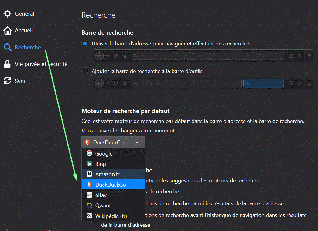Screen dimensions: 318x231
Task: Select Recherche in the sidebar
Action: [x=28, y=47]
